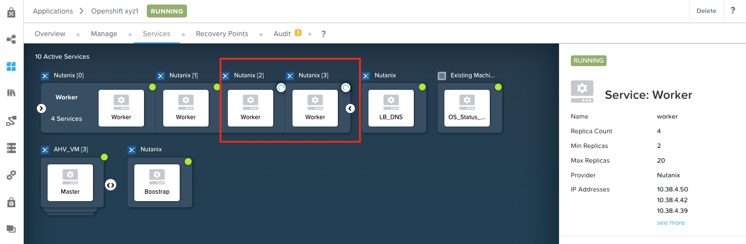Open the locked bag icon in sidebar
The image size is (746, 244).
pos(11,202)
